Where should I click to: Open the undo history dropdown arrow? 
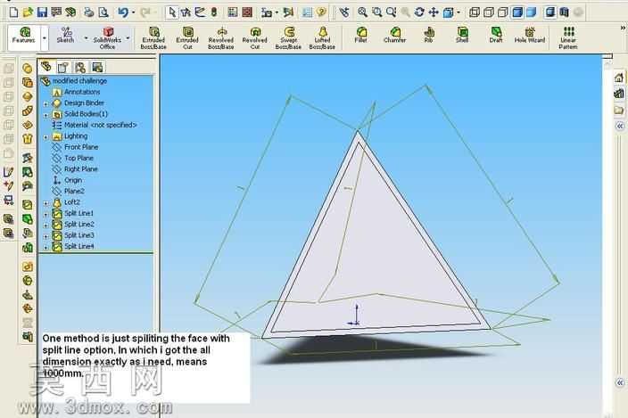[133, 12]
